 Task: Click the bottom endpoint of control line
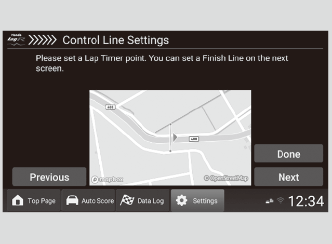click(x=170, y=151)
